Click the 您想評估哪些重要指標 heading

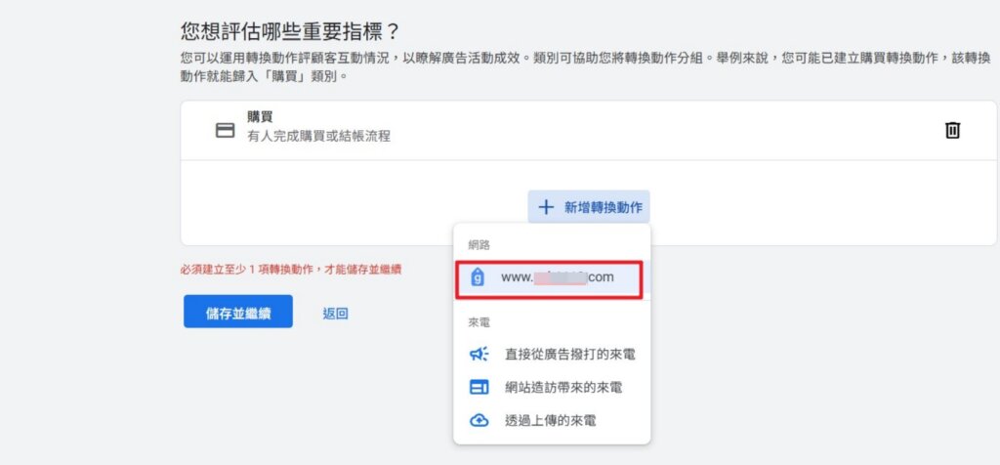[290, 32]
